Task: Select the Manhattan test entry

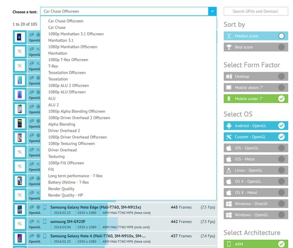Action: point(58,53)
